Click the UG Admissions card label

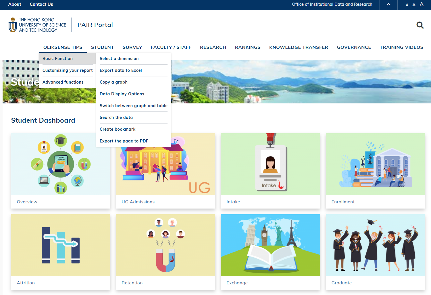[138, 202]
